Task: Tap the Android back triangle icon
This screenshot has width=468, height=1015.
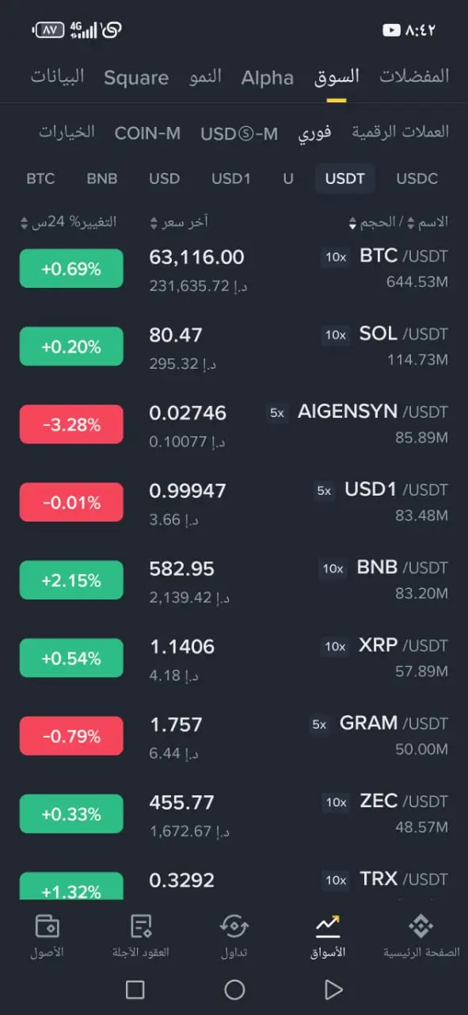Action: [x=333, y=989]
